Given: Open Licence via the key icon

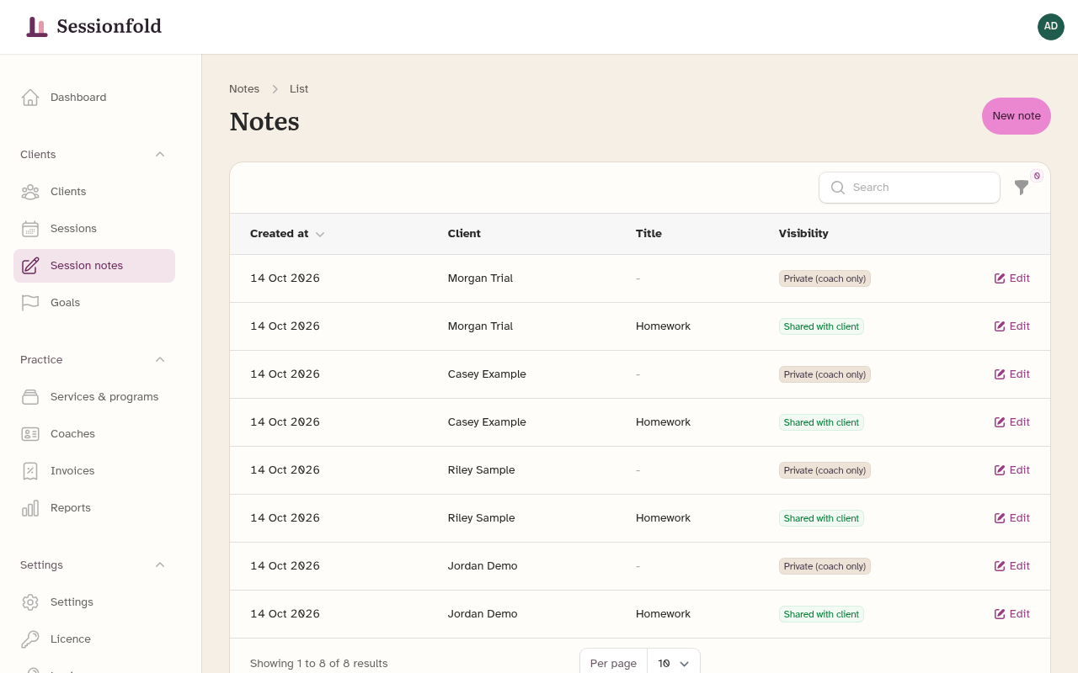Looking at the screenshot, I should click(x=30, y=639).
